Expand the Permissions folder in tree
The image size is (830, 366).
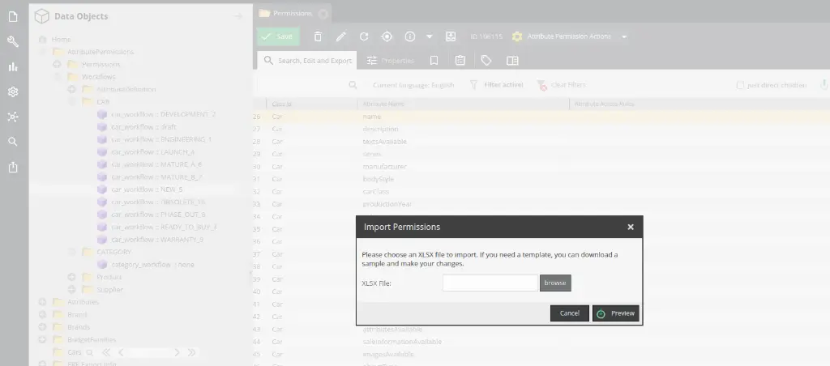(x=58, y=65)
